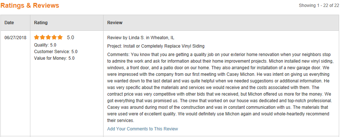Click the last line 'their services.'

click(x=121, y=121)
